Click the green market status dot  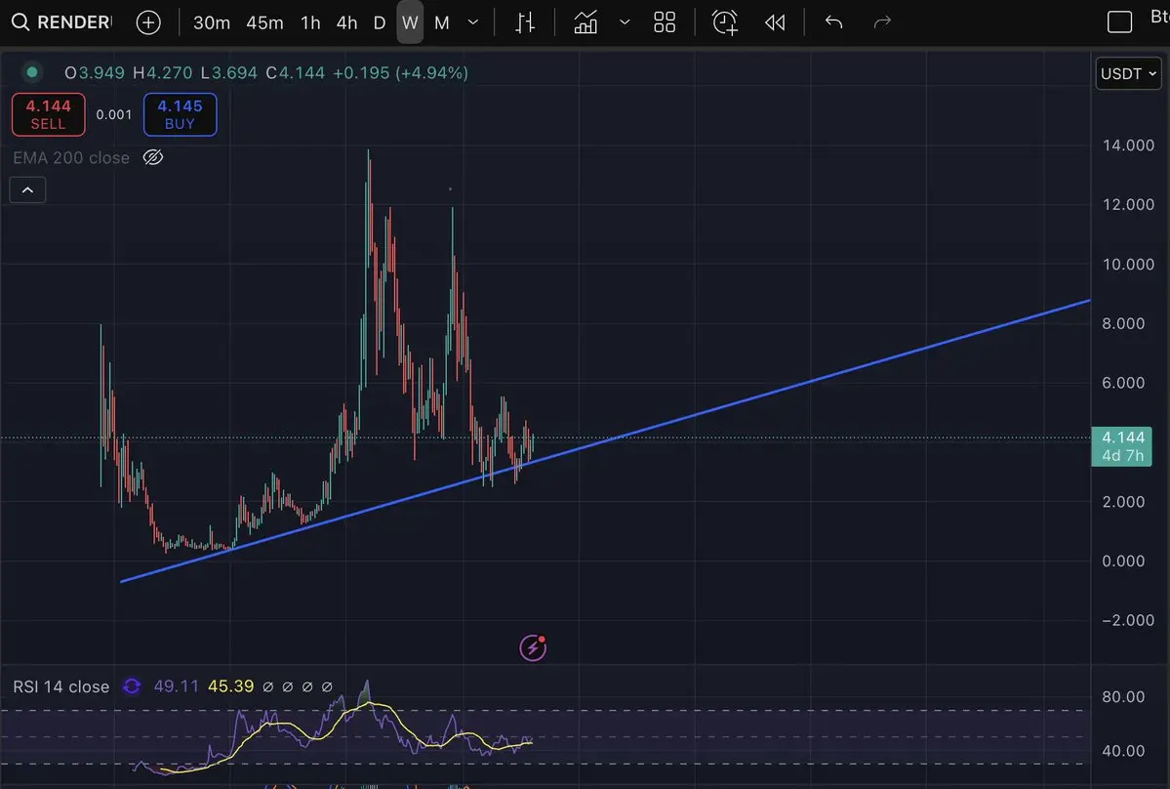pyautogui.click(x=32, y=72)
